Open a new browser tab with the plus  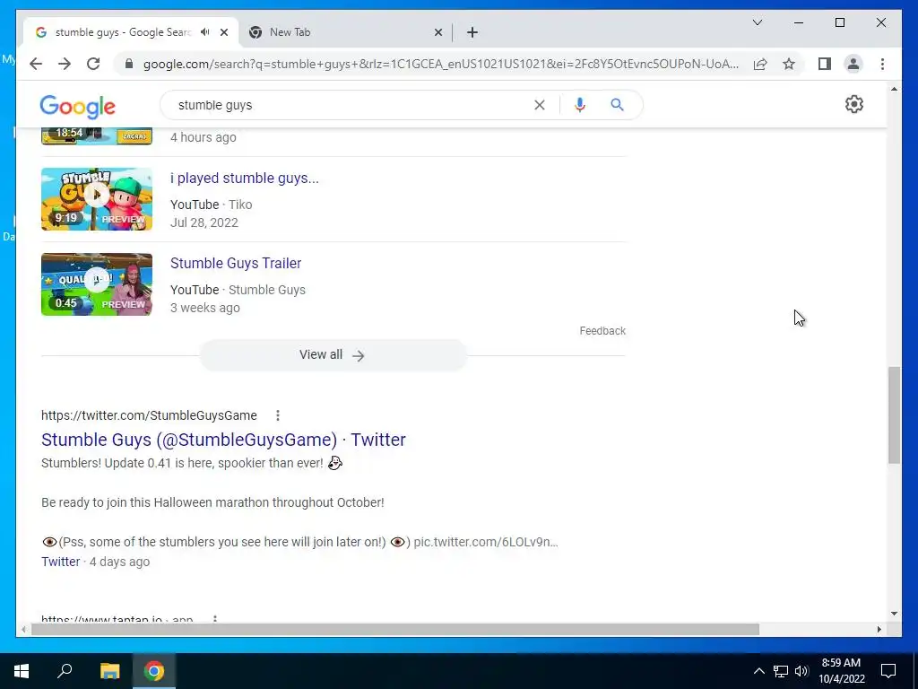[472, 32]
